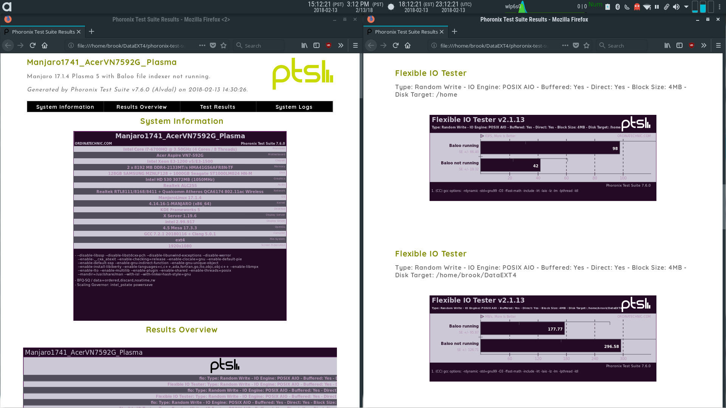This screenshot has width=726, height=408.
Task: Select Phoronix Test Suite Results tab in right window
Action: click(x=405, y=32)
